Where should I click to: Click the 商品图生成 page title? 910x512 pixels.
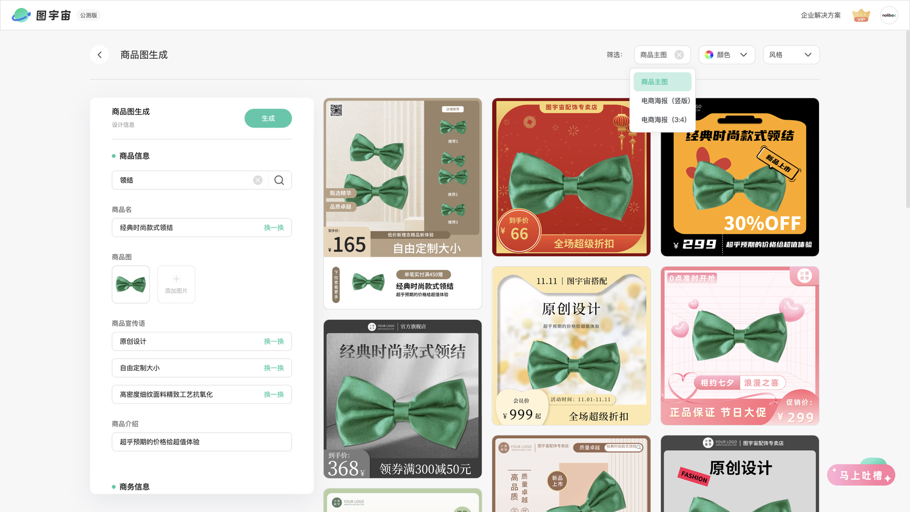tap(144, 55)
